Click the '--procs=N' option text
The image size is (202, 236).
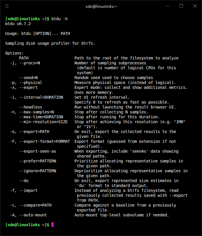click(29, 63)
